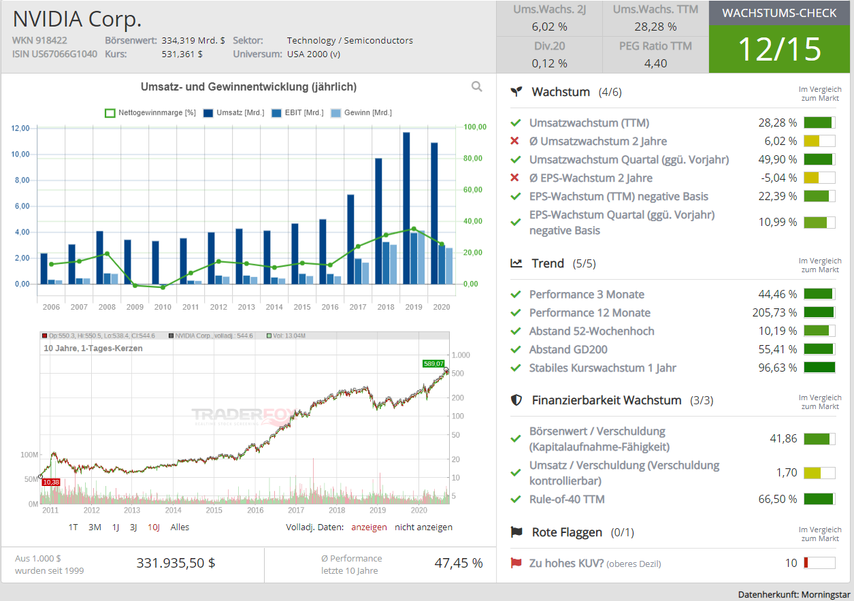This screenshot has width=854, height=601.
Task: Click the red X beside Ø Umsatzwachstum 2 Jahre
Action: (515, 141)
